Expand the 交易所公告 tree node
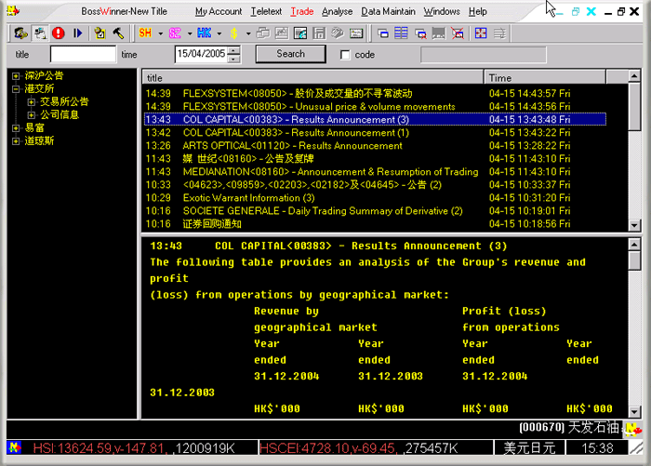This screenshot has width=651, height=466. (31, 101)
